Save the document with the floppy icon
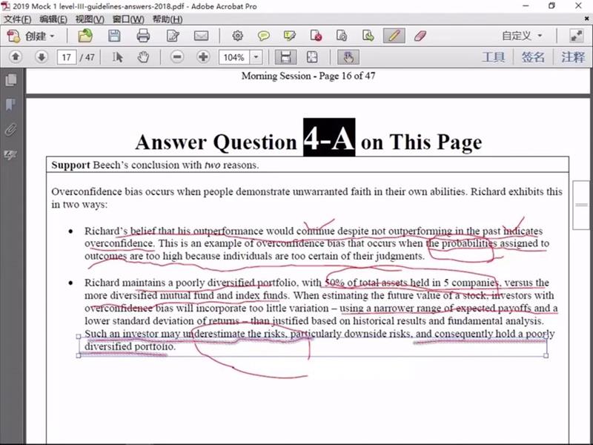Image resolution: width=593 pixels, height=445 pixels. click(x=114, y=36)
